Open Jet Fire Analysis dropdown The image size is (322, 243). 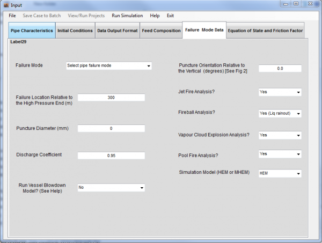[x=280, y=92]
